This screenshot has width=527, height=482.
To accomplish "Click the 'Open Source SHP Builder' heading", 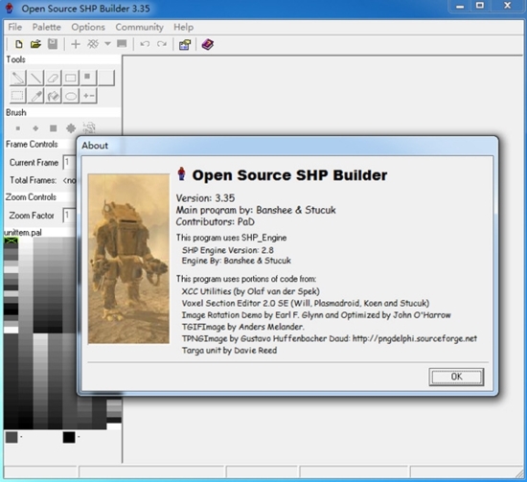I will tap(289, 175).
